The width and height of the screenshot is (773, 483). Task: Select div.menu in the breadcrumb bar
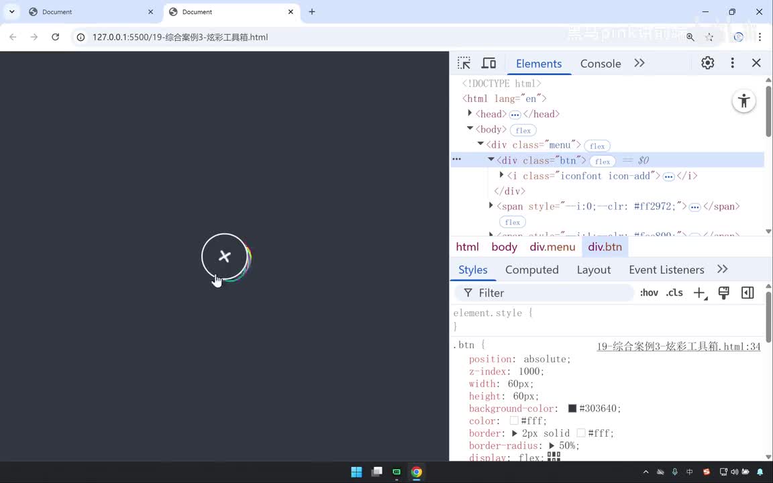point(552,247)
